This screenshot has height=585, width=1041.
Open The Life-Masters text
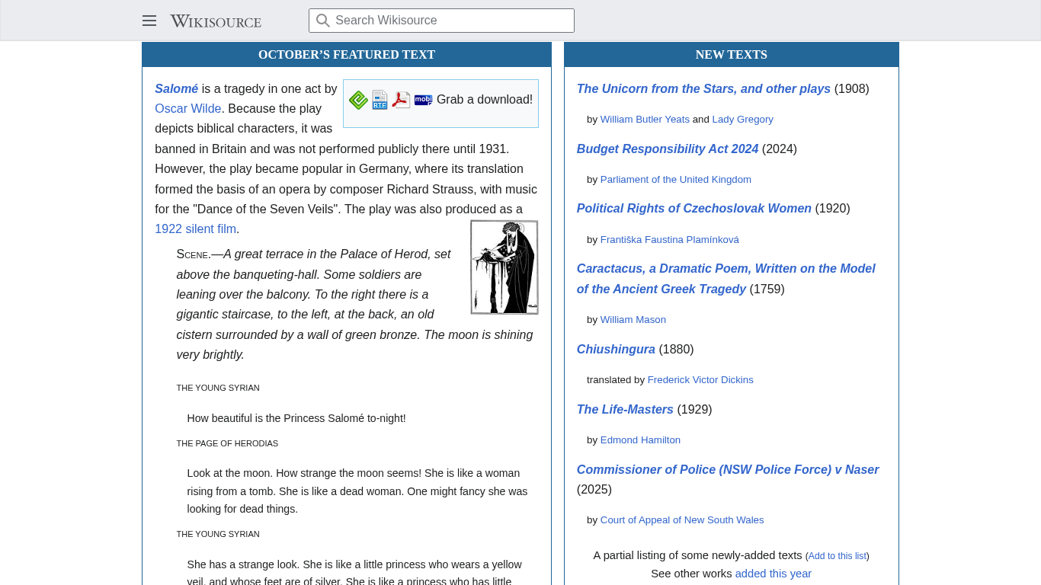tap(625, 410)
